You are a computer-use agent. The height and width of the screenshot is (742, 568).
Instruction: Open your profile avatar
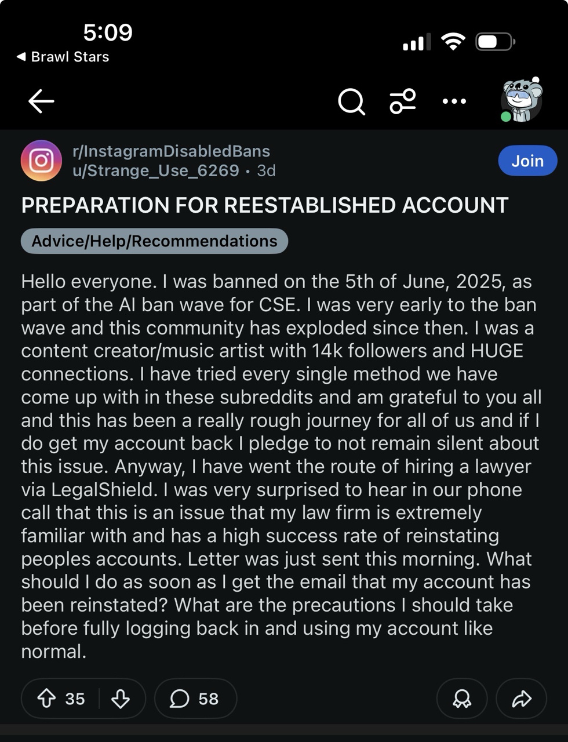522,100
